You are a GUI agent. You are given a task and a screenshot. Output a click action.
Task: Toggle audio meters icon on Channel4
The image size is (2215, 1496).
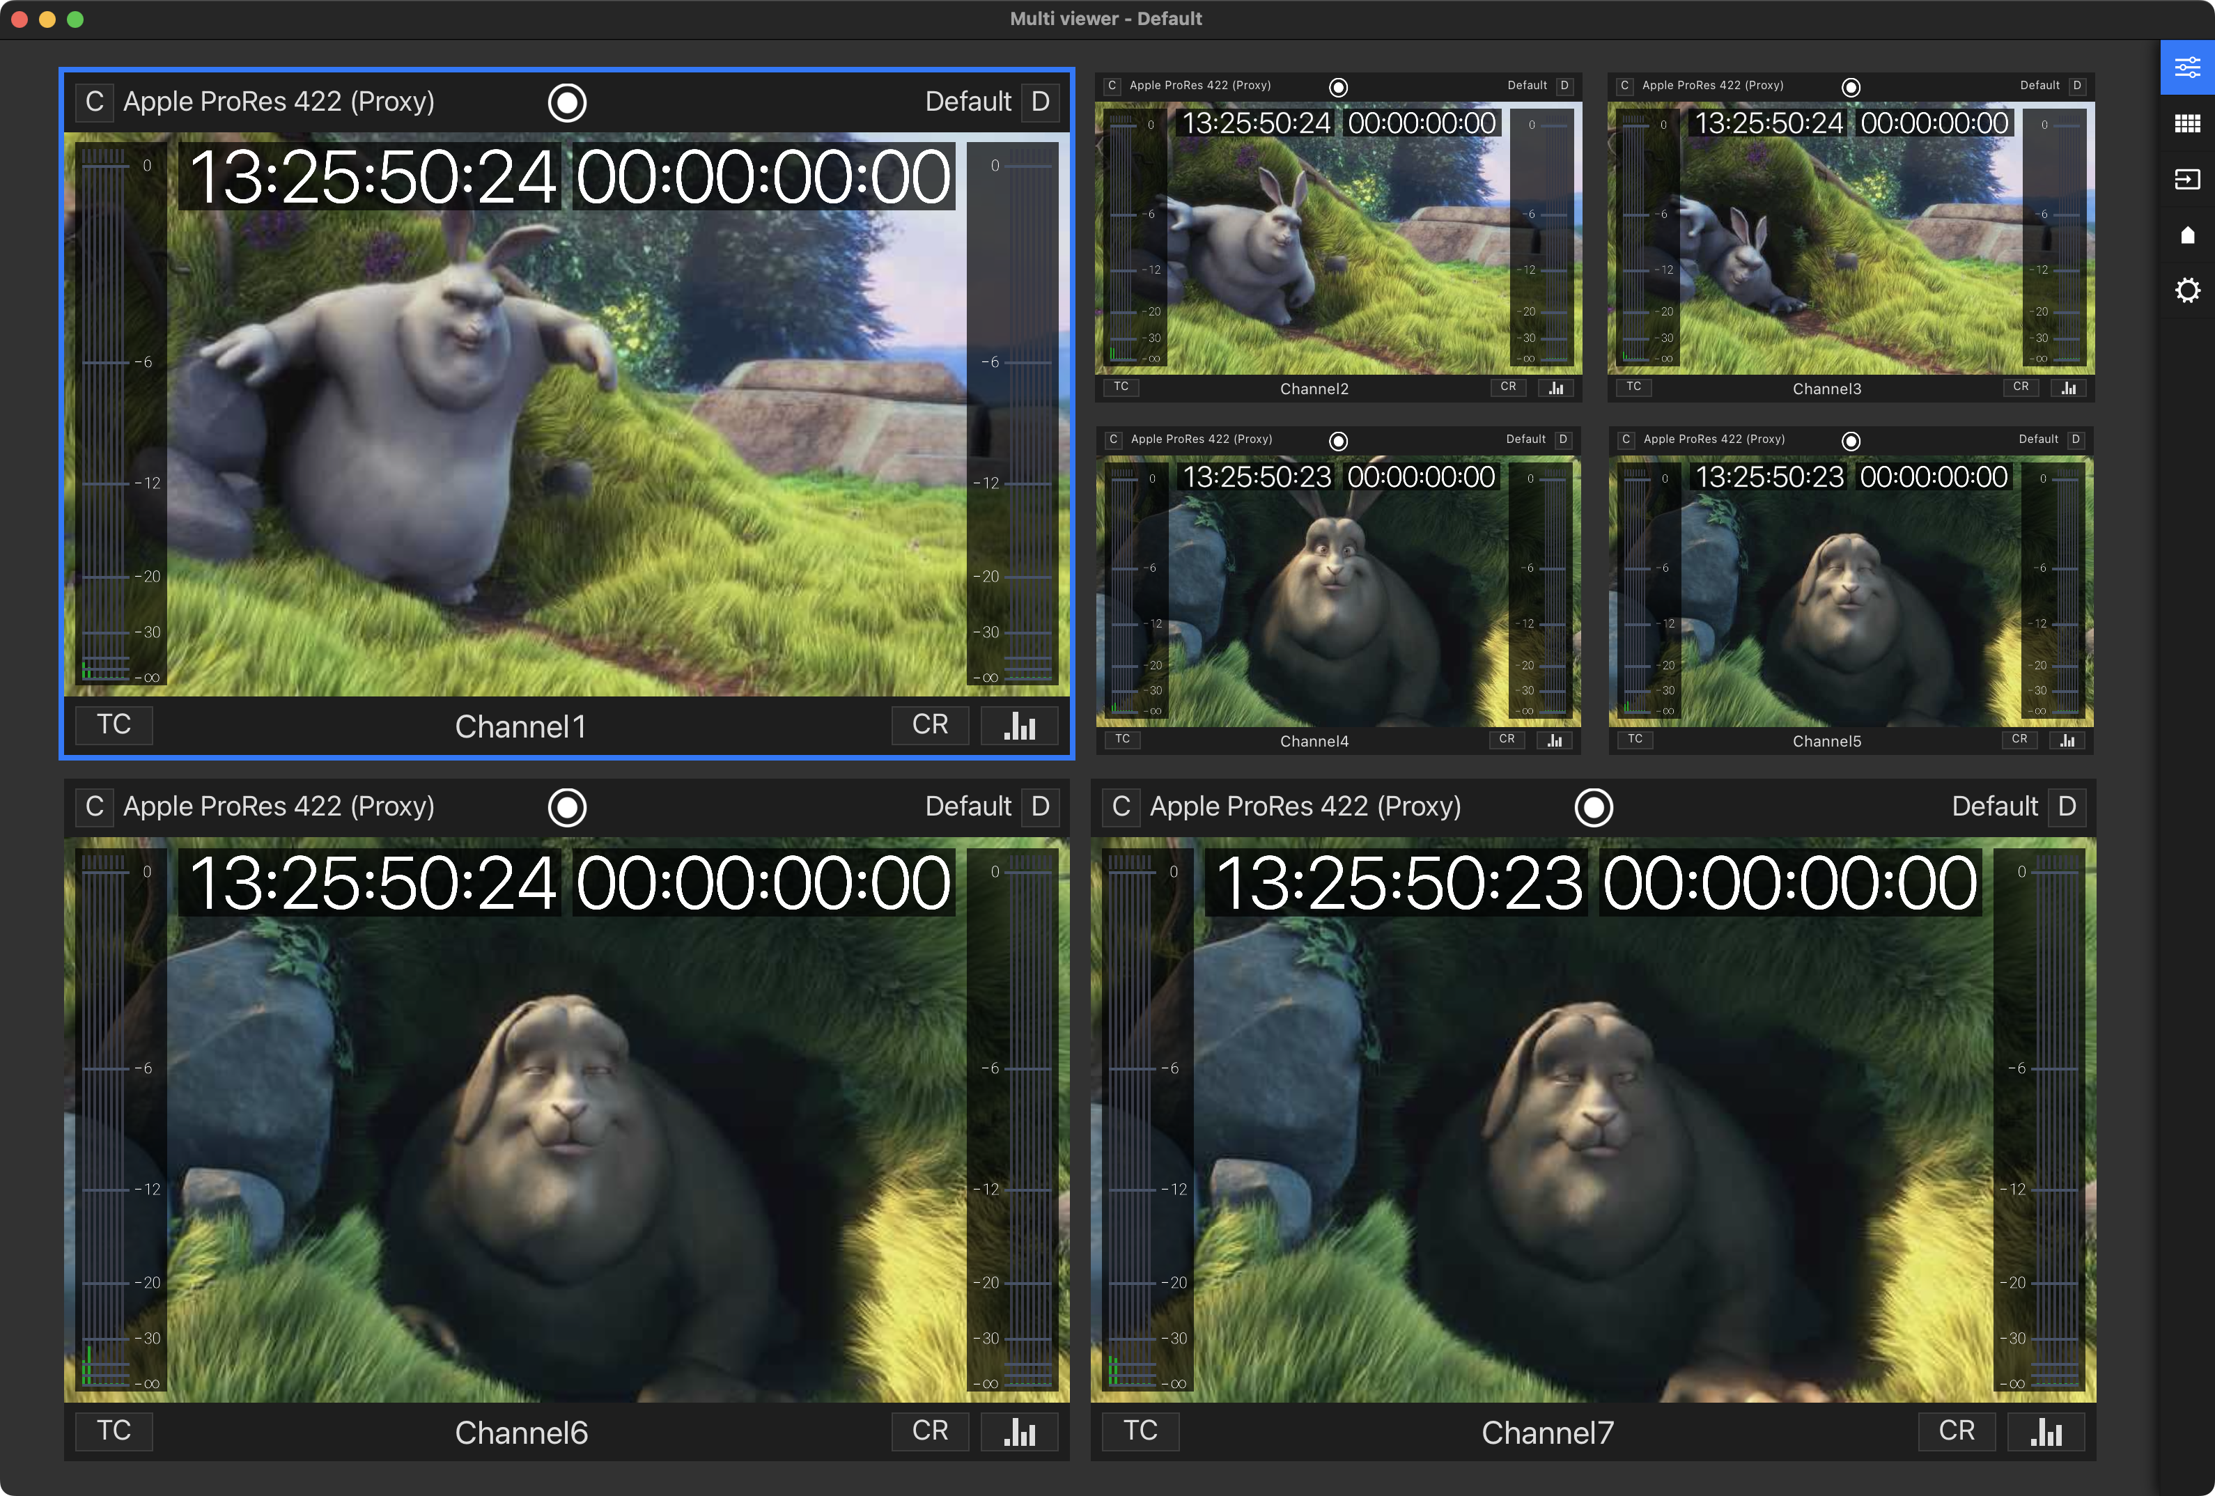pos(1555,740)
